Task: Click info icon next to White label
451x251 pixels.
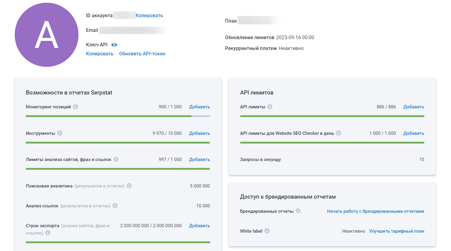Action: coord(267,231)
